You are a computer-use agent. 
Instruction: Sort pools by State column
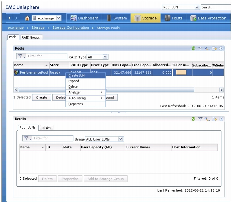59,65
